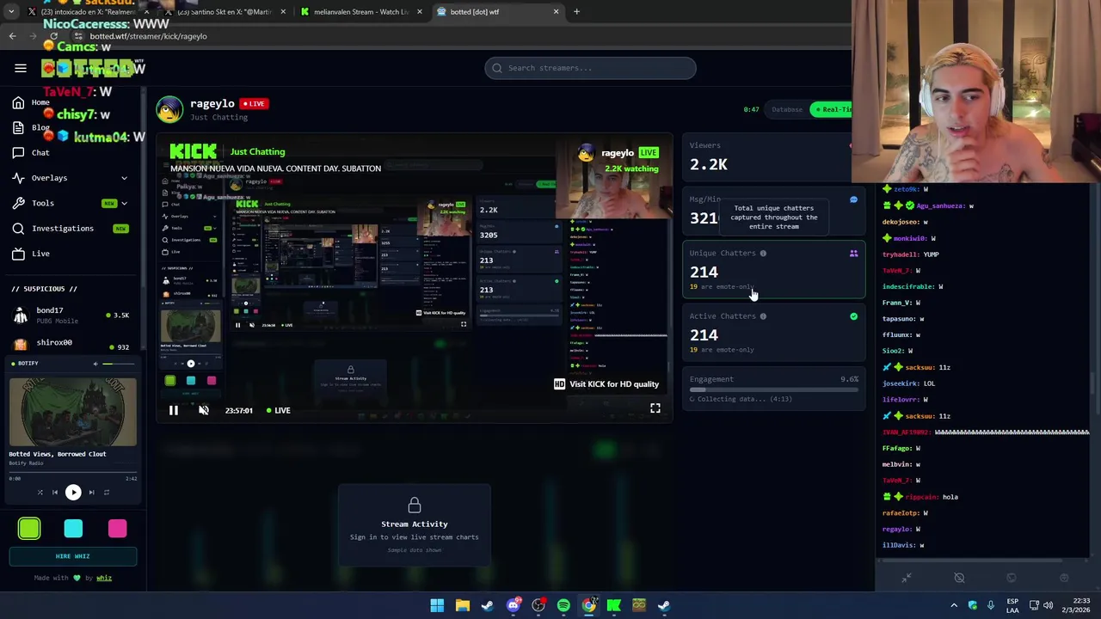Select the shirox00 suspicious streamer
1101x619 pixels.
coord(72,343)
